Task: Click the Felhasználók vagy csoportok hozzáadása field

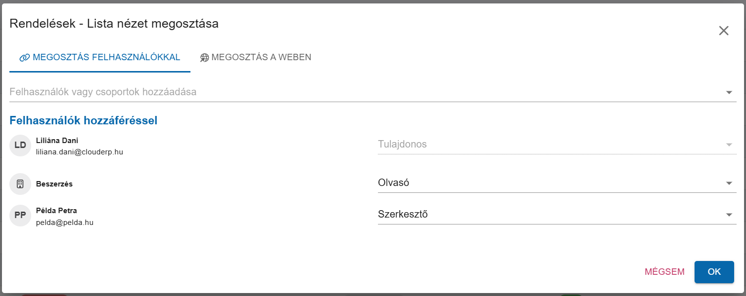Action: point(373,92)
